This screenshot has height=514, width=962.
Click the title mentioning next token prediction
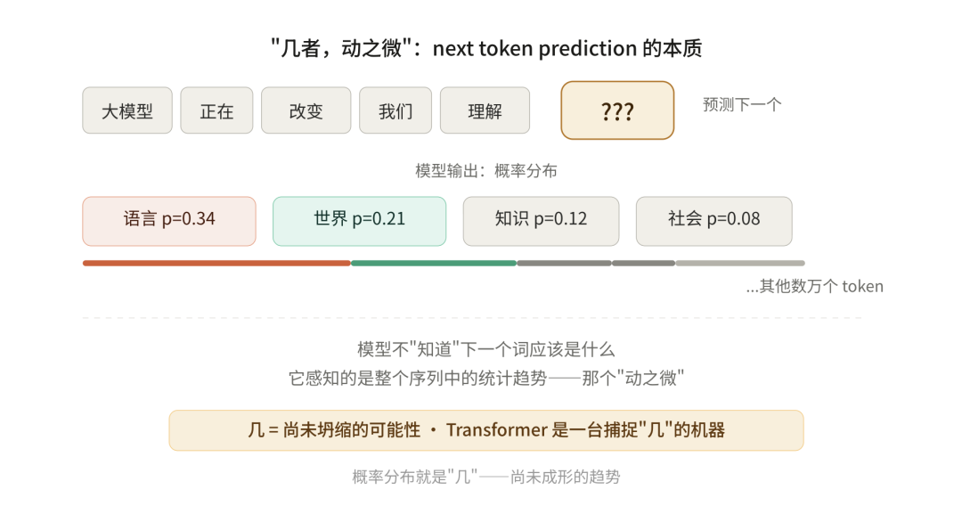[486, 48]
